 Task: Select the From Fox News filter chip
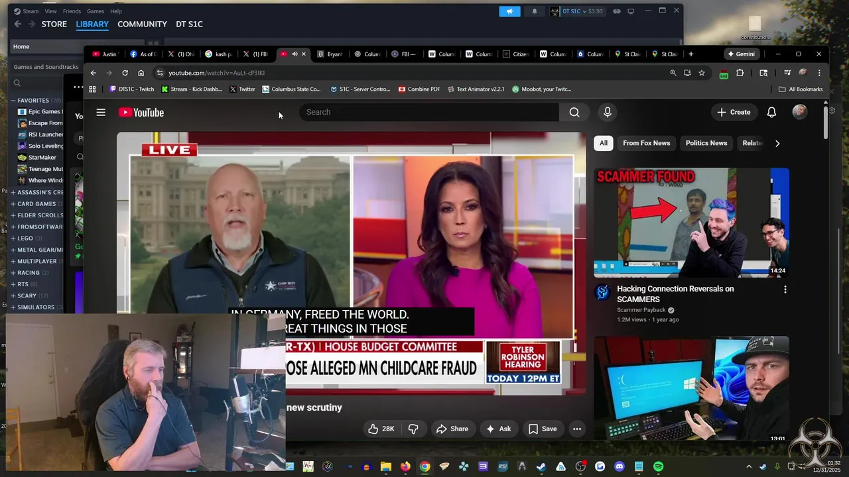pos(646,143)
